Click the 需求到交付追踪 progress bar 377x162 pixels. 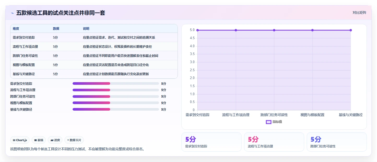pos(116,83)
